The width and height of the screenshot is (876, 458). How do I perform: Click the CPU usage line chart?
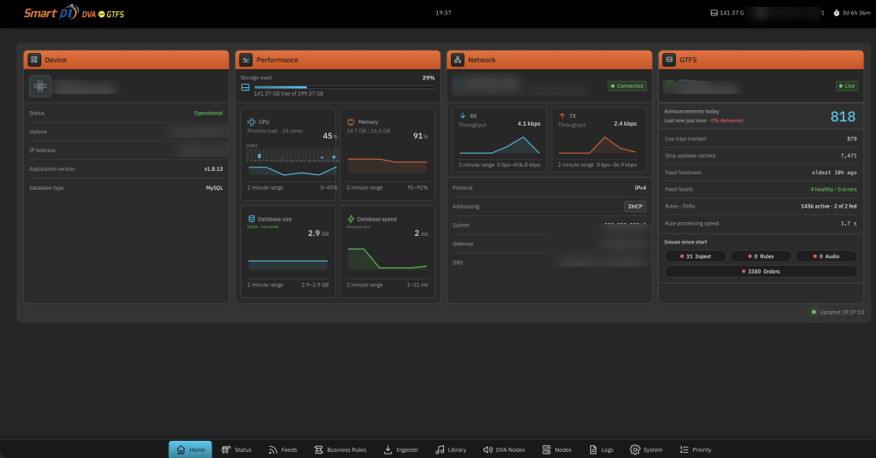(293, 173)
